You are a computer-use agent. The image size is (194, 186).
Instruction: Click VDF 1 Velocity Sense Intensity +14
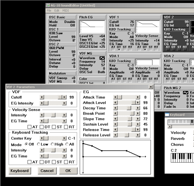point(157,40)
